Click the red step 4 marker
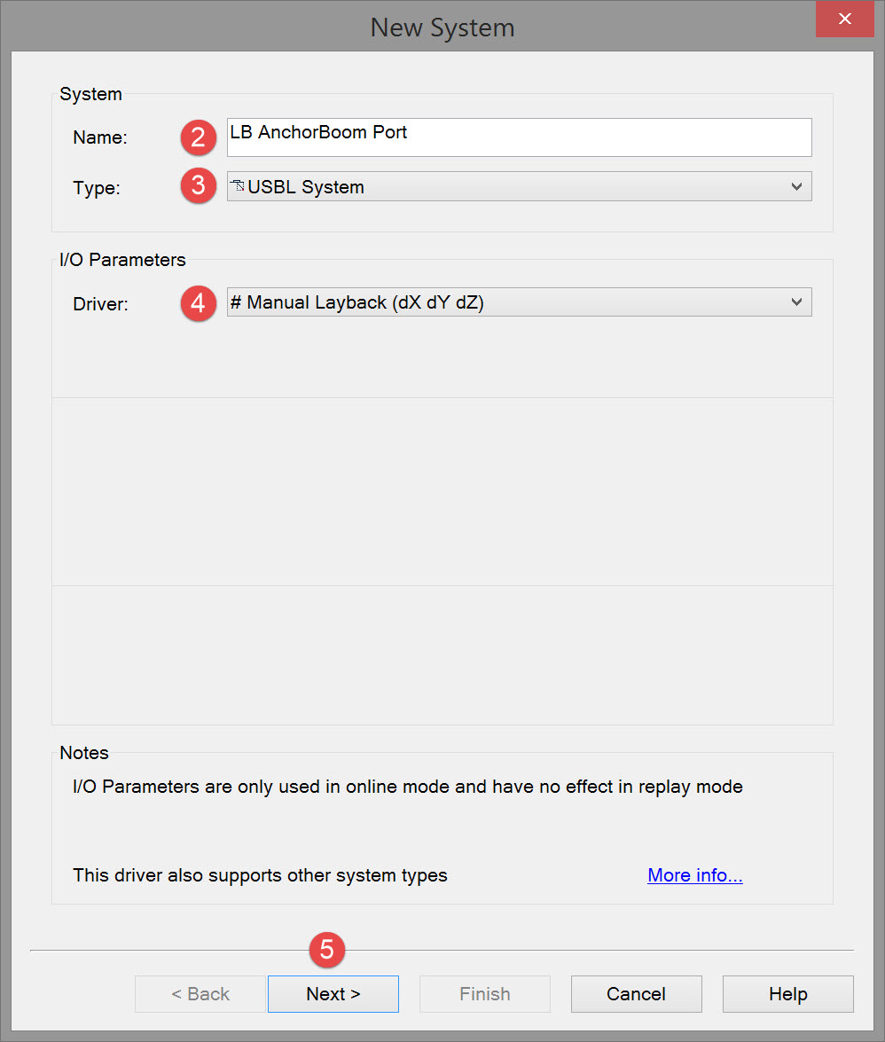The width and height of the screenshot is (885, 1042). click(x=199, y=303)
